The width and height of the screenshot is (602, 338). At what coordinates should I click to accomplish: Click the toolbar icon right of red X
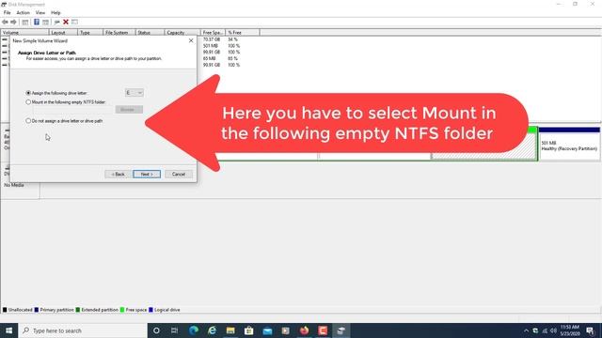[74, 23]
